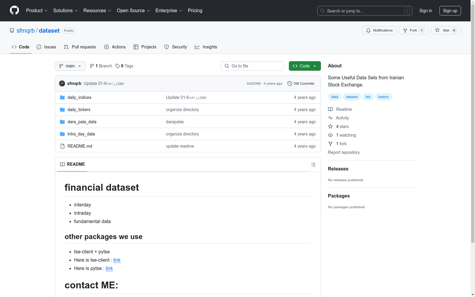This screenshot has width=475, height=297.
Task: Select the README tab heading
Action: 72,164
